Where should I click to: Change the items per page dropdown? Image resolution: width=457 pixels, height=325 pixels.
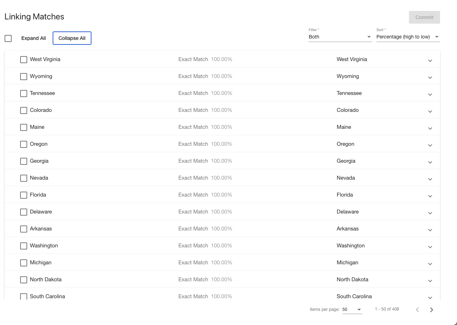pyautogui.click(x=352, y=309)
